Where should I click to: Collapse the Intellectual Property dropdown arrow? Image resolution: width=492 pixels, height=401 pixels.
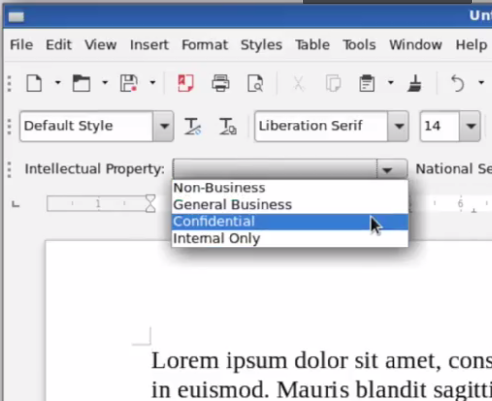387,170
